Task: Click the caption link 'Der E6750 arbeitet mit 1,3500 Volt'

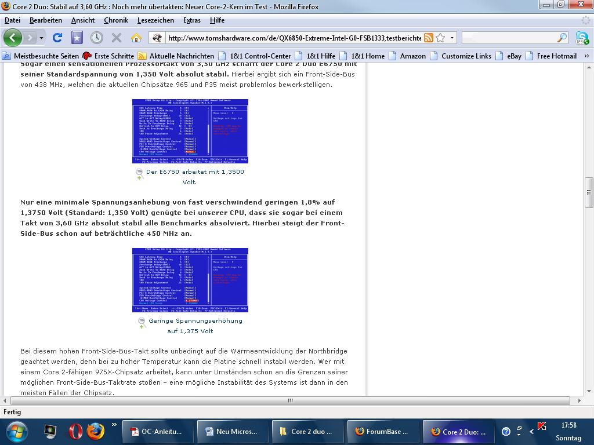Action: click(195, 177)
